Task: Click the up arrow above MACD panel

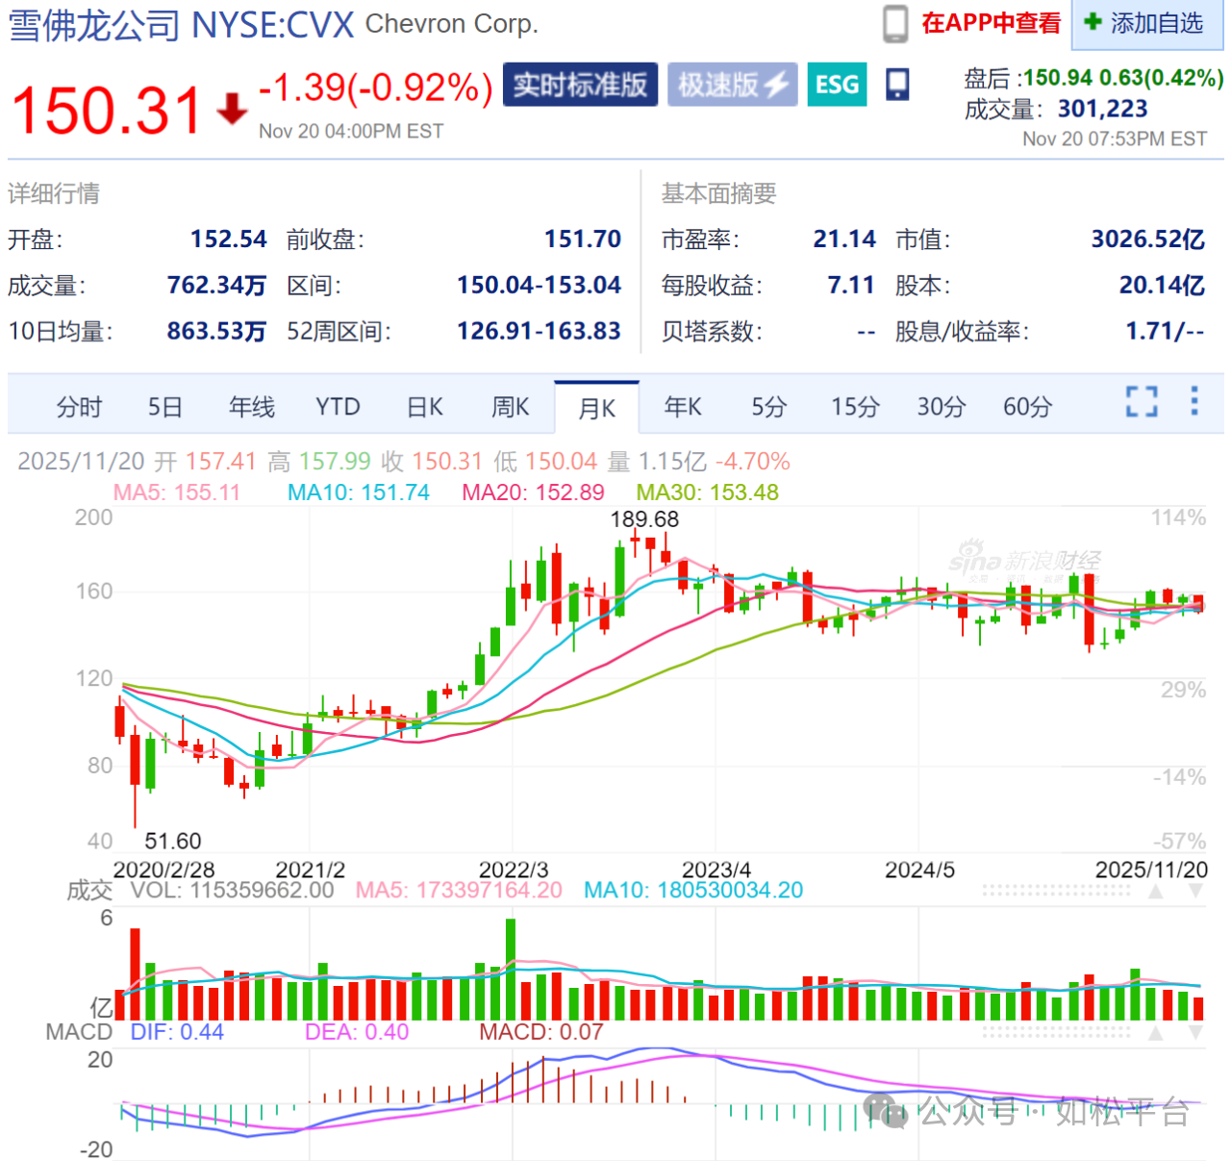Action: click(x=1156, y=1033)
